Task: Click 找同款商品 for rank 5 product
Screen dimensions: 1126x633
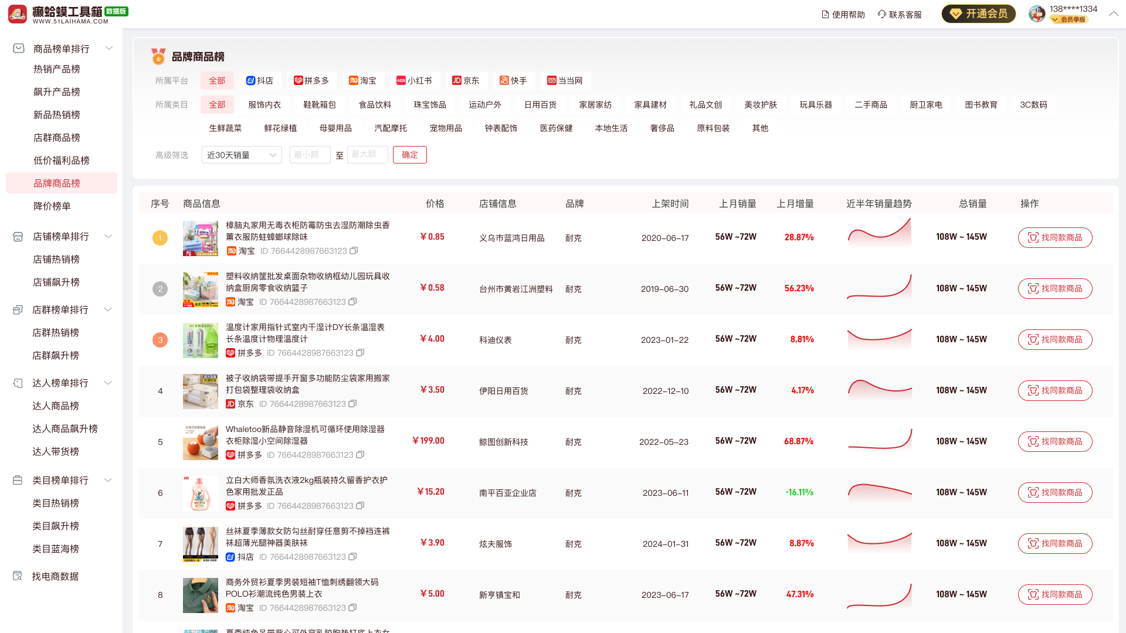Action: [1054, 441]
